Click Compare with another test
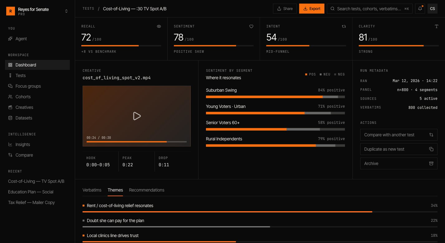 [x=399, y=135]
